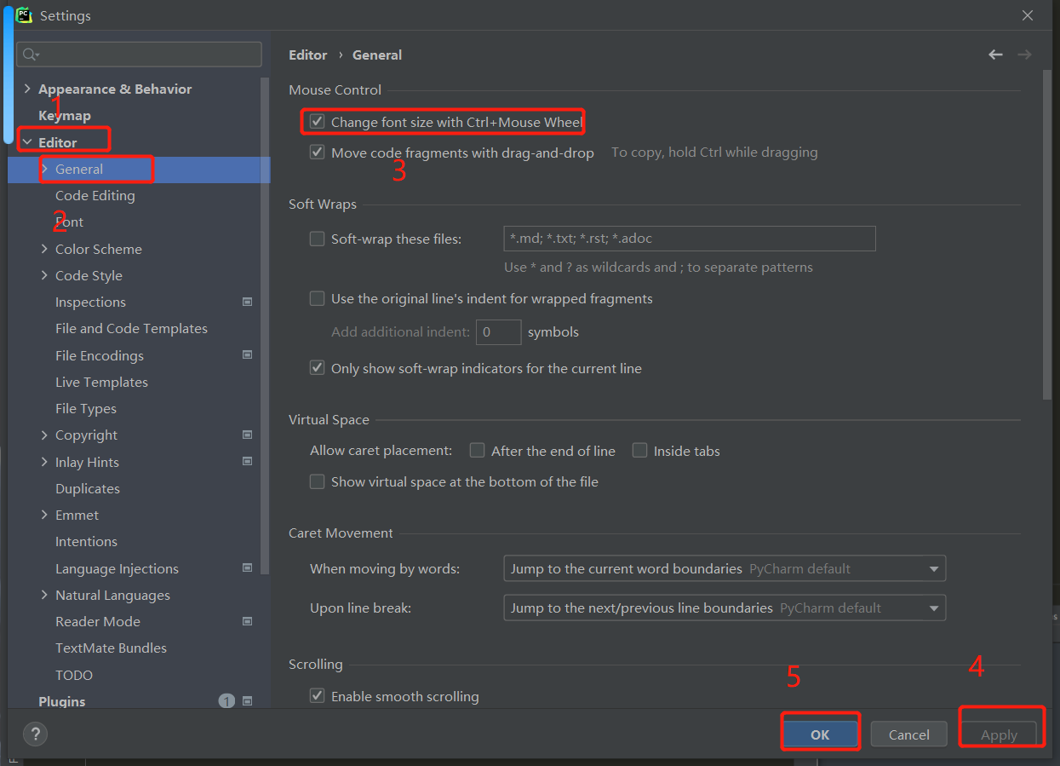Click project-level icon beside Inspections

pos(247,302)
